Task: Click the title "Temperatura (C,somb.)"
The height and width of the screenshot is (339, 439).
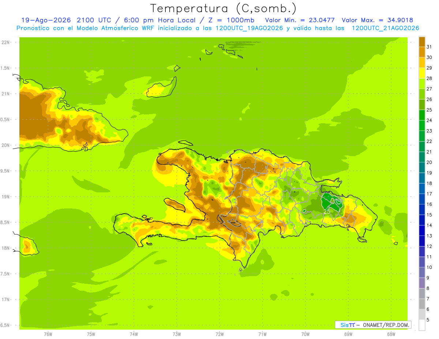Action: (x=223, y=9)
